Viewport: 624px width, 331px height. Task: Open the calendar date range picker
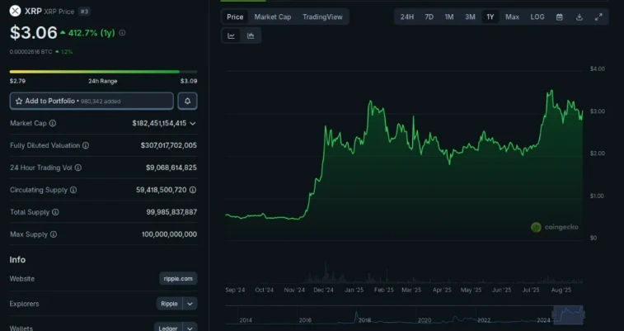(560, 17)
